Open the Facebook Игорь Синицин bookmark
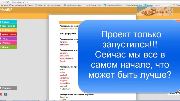 [x=16, y=5]
